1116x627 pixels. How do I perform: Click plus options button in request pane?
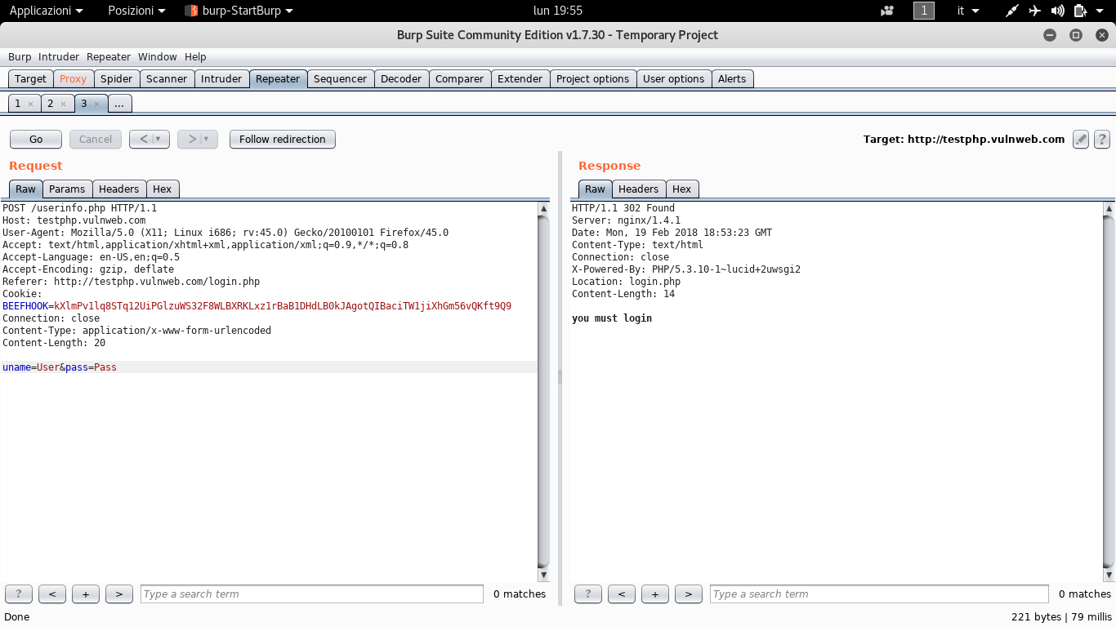click(x=86, y=594)
